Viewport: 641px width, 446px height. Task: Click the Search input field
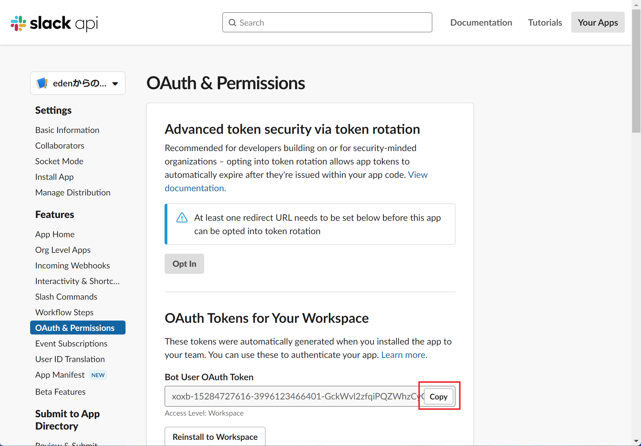pyautogui.click(x=327, y=22)
